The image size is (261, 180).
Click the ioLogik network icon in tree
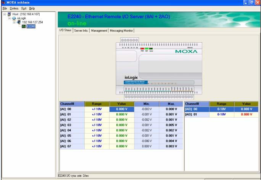point(14,18)
